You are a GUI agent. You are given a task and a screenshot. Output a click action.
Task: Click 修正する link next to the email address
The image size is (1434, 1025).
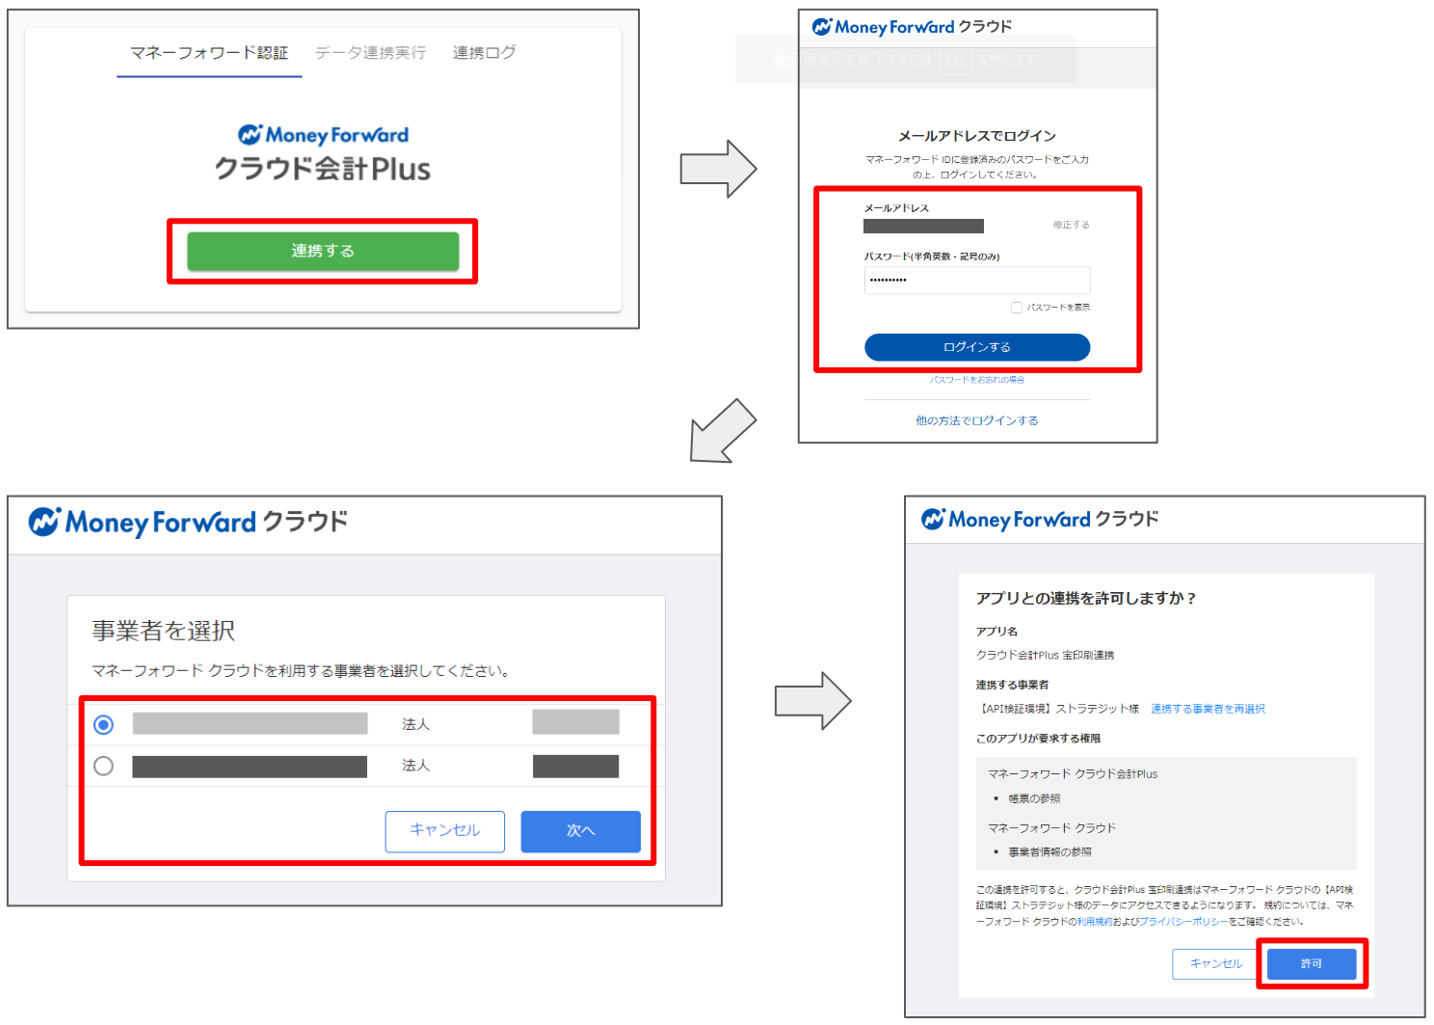tap(1071, 225)
